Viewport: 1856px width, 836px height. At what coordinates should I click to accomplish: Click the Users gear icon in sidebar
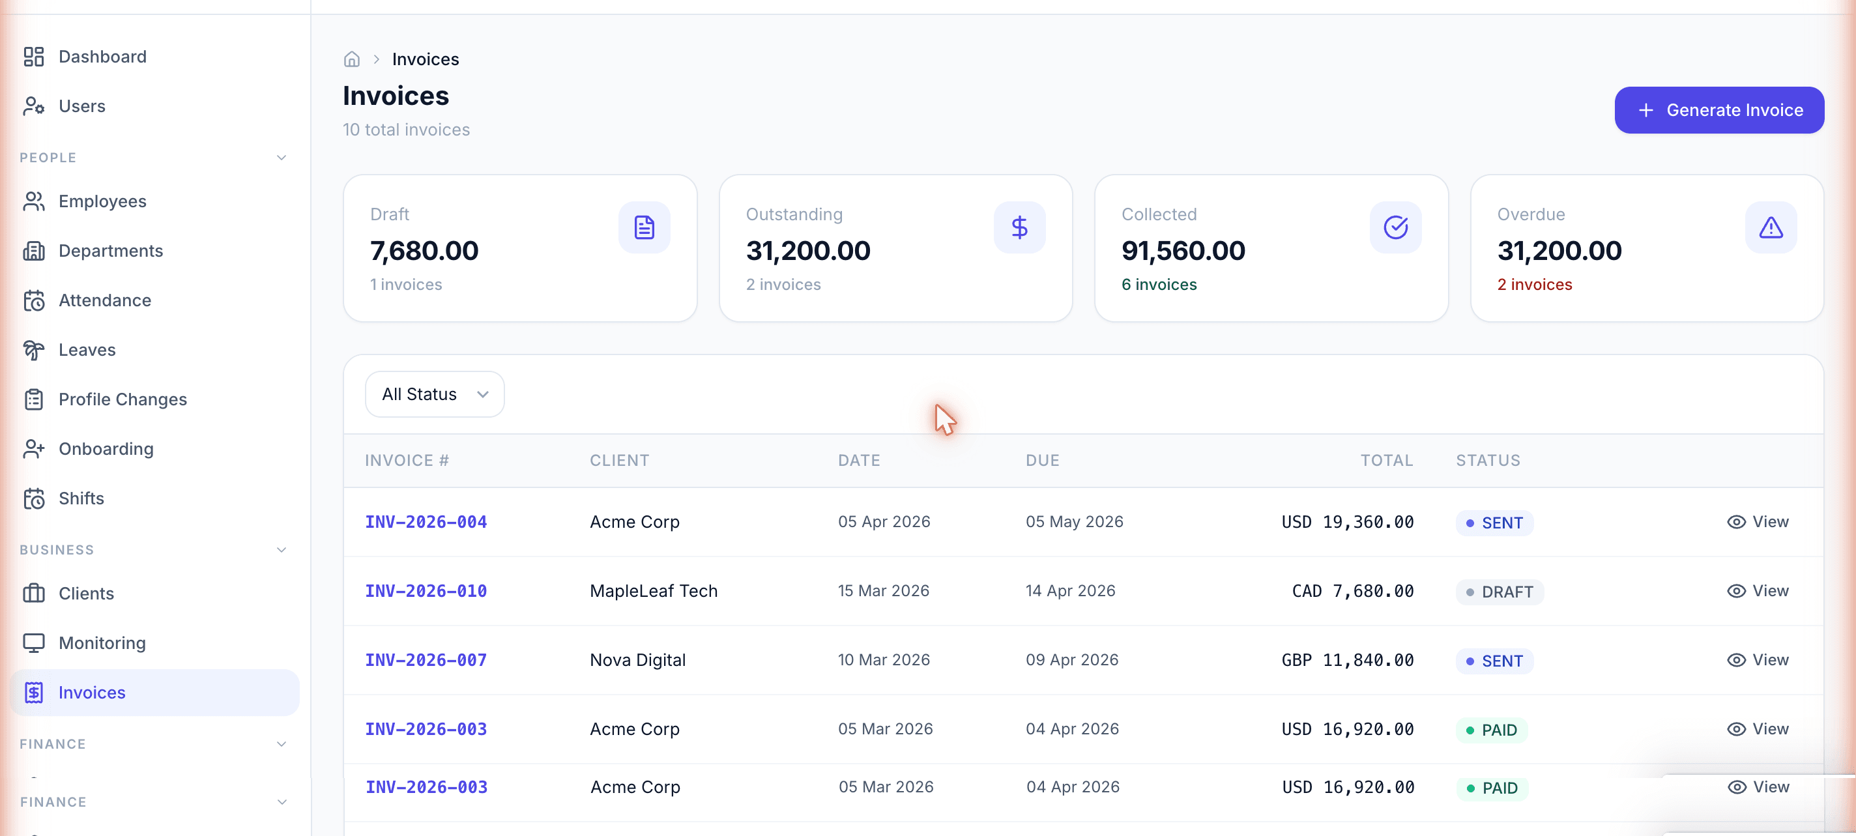(x=34, y=106)
